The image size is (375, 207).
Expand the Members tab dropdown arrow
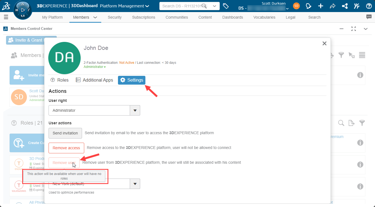pos(95,17)
